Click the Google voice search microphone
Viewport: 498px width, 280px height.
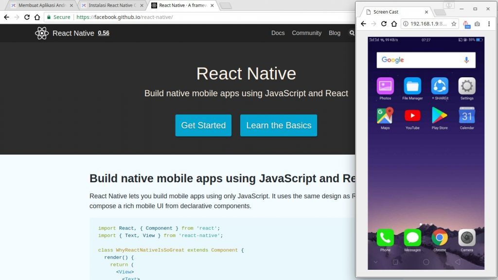pyautogui.click(x=466, y=60)
